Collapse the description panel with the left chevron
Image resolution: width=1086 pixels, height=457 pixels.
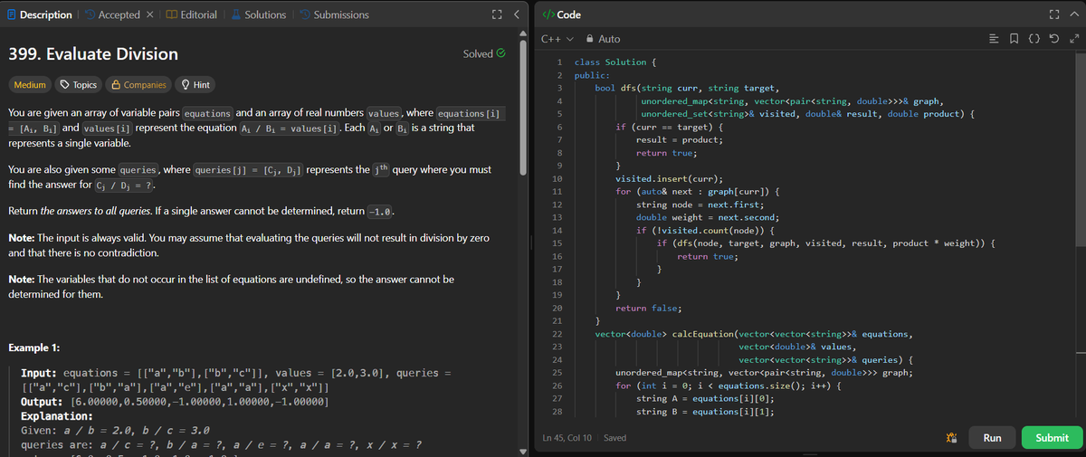click(x=516, y=14)
